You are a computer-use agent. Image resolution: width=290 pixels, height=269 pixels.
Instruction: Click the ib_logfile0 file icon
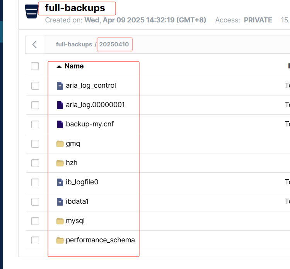click(x=60, y=182)
